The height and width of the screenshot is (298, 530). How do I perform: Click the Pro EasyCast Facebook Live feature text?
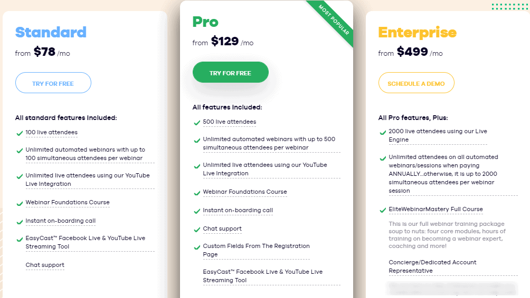(x=263, y=276)
